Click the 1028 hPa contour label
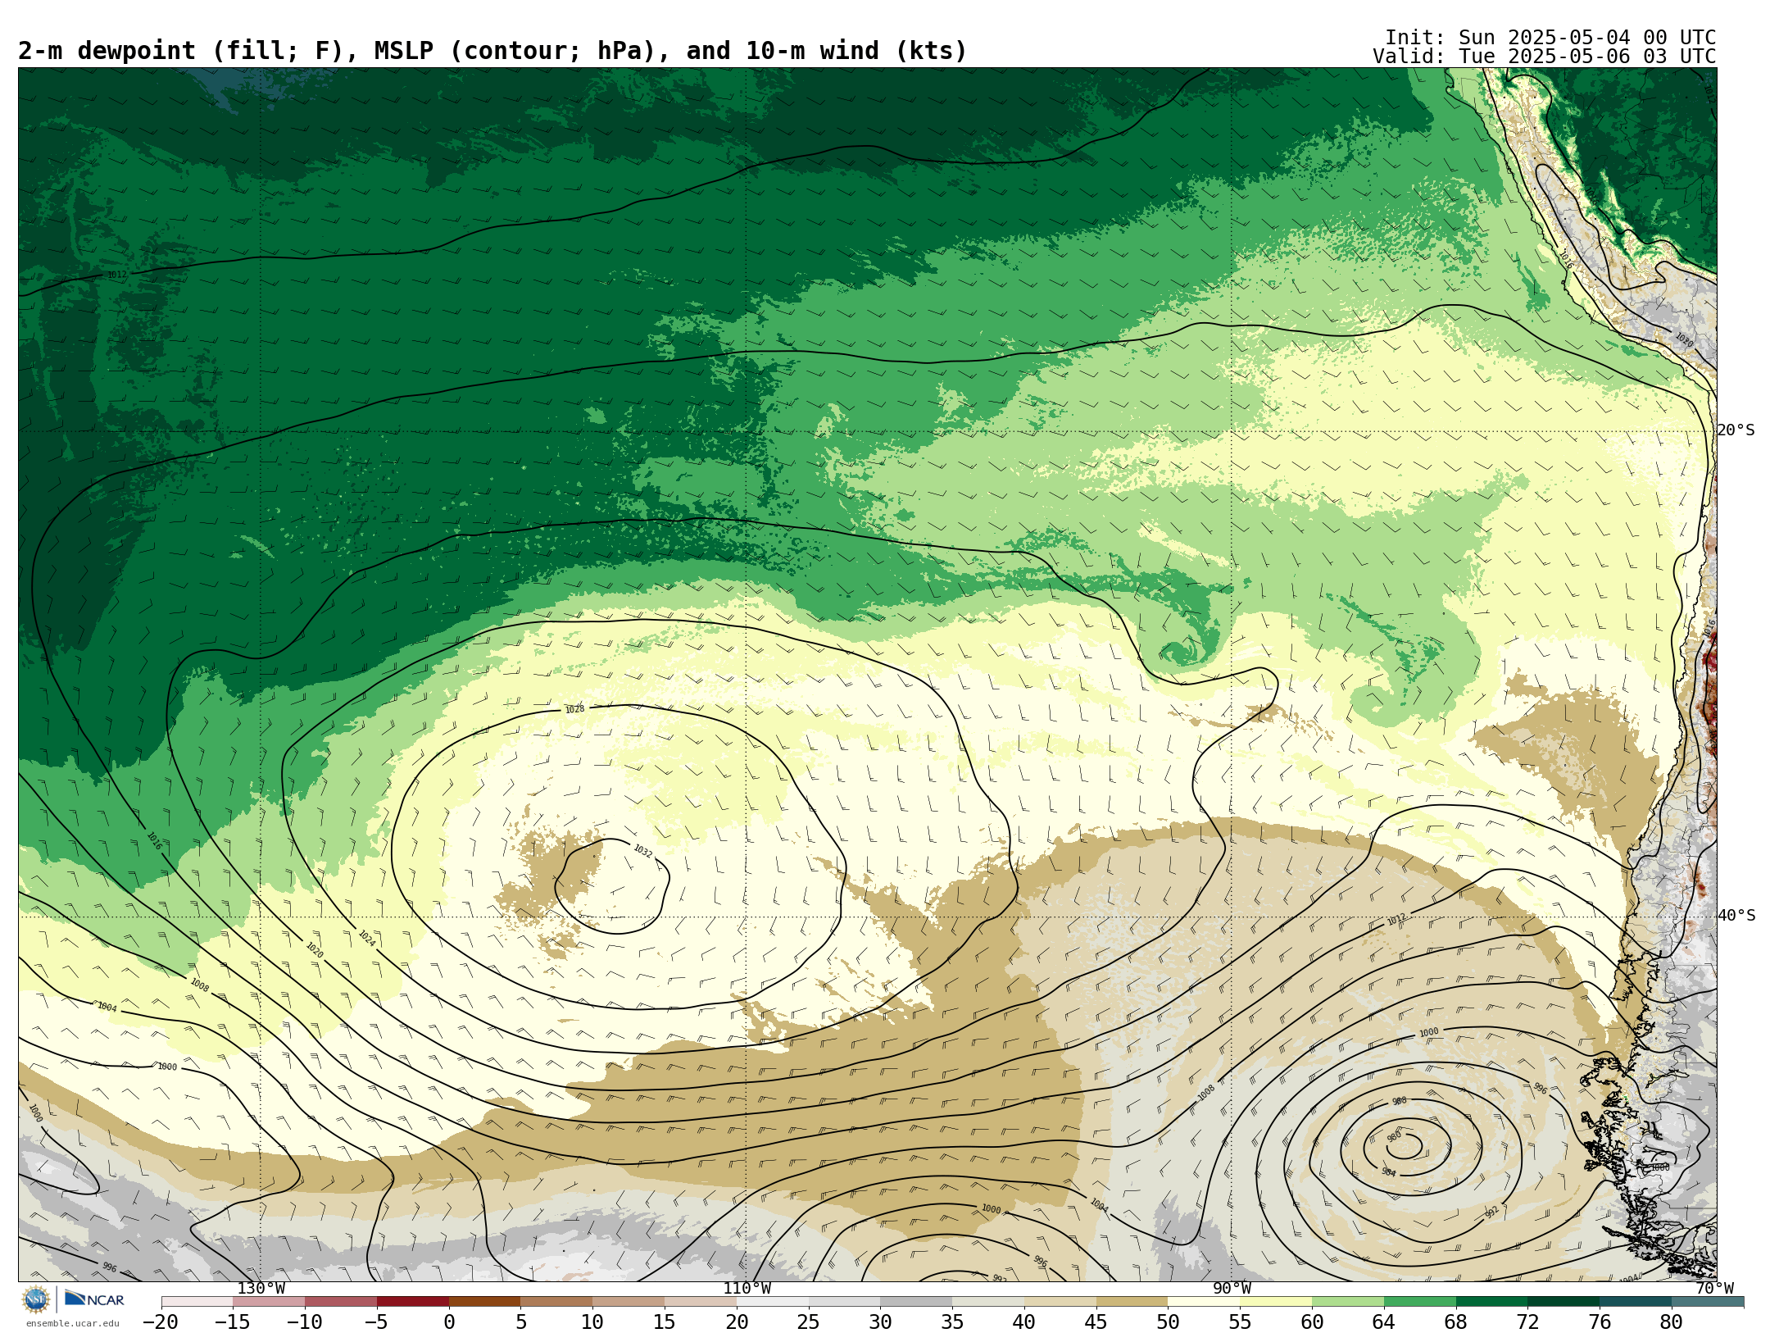The width and height of the screenshot is (1770, 1333). [575, 709]
